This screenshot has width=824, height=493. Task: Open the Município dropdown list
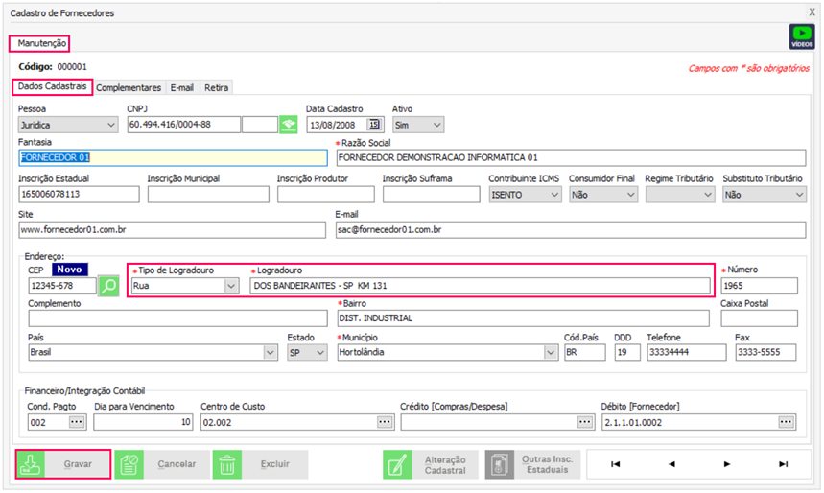click(x=550, y=352)
